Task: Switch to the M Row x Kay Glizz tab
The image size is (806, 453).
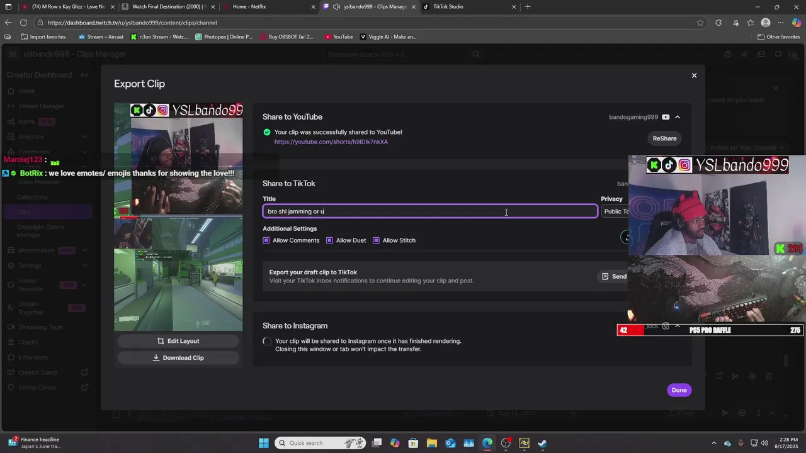Action: pyautogui.click(x=67, y=7)
